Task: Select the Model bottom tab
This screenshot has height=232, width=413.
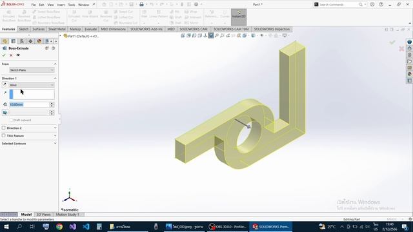Action: 26,215
